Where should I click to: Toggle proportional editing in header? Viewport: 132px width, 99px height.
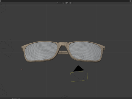[70, 3]
